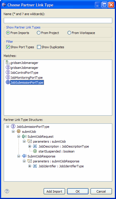Screen dimensions: 116x199
Task: Click the Name wildcard search field
Action: coord(58,20)
